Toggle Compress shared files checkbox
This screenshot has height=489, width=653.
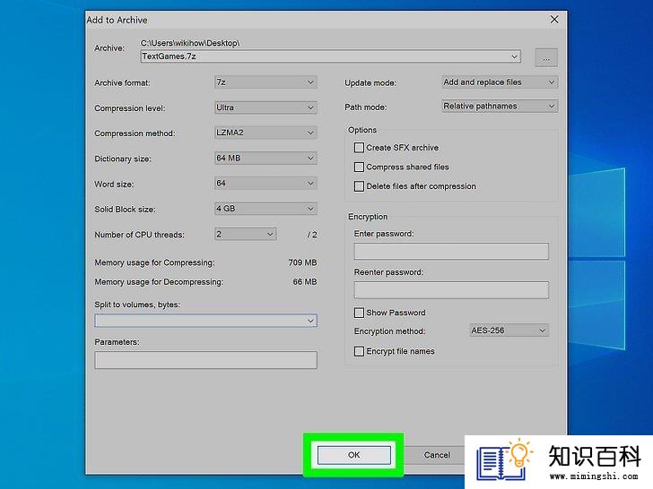tap(359, 167)
